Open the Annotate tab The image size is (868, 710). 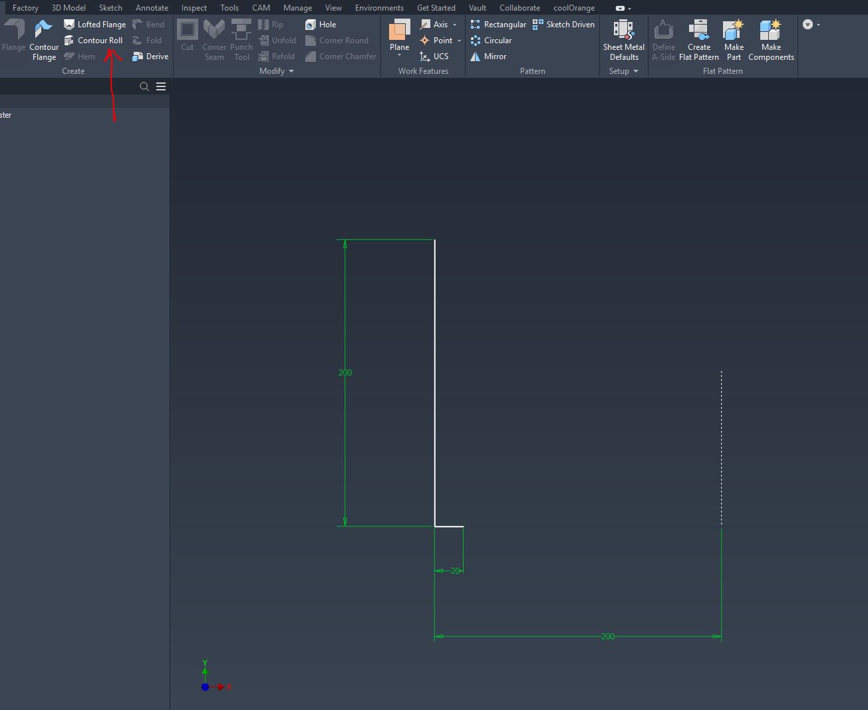(152, 8)
